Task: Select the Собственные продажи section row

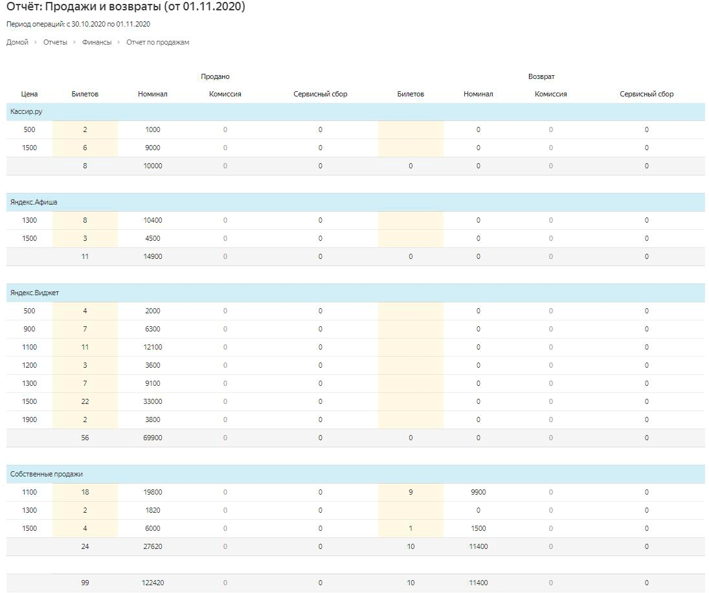Action: 355,474
